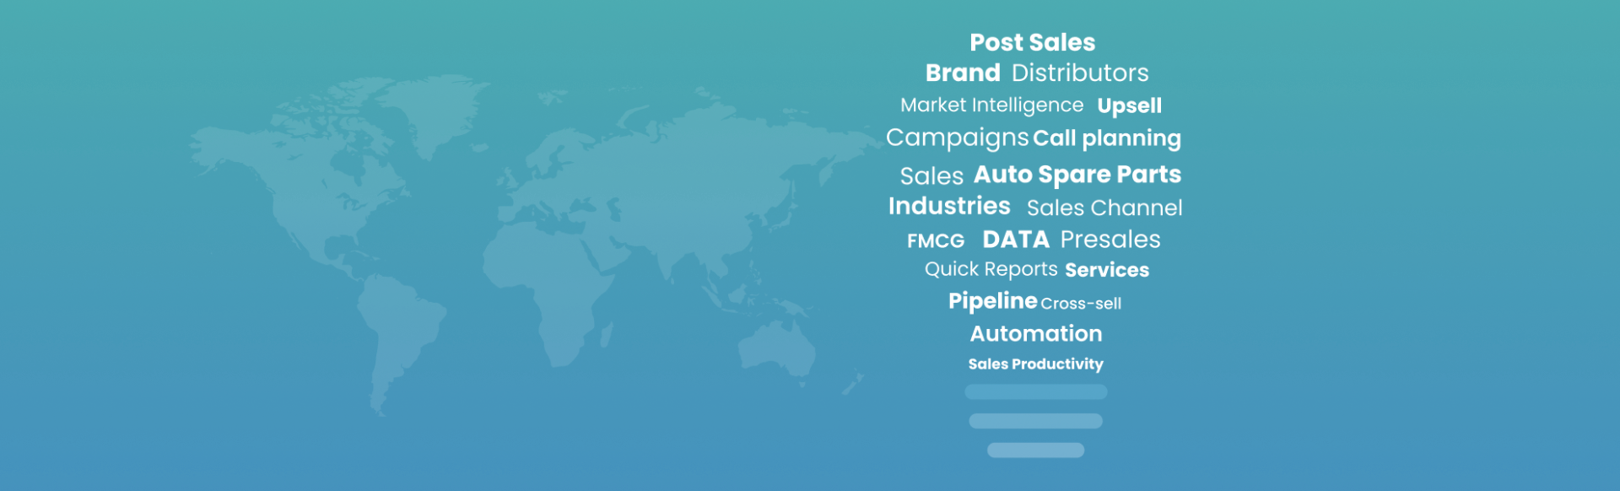Select the DATA word

(x=1016, y=240)
